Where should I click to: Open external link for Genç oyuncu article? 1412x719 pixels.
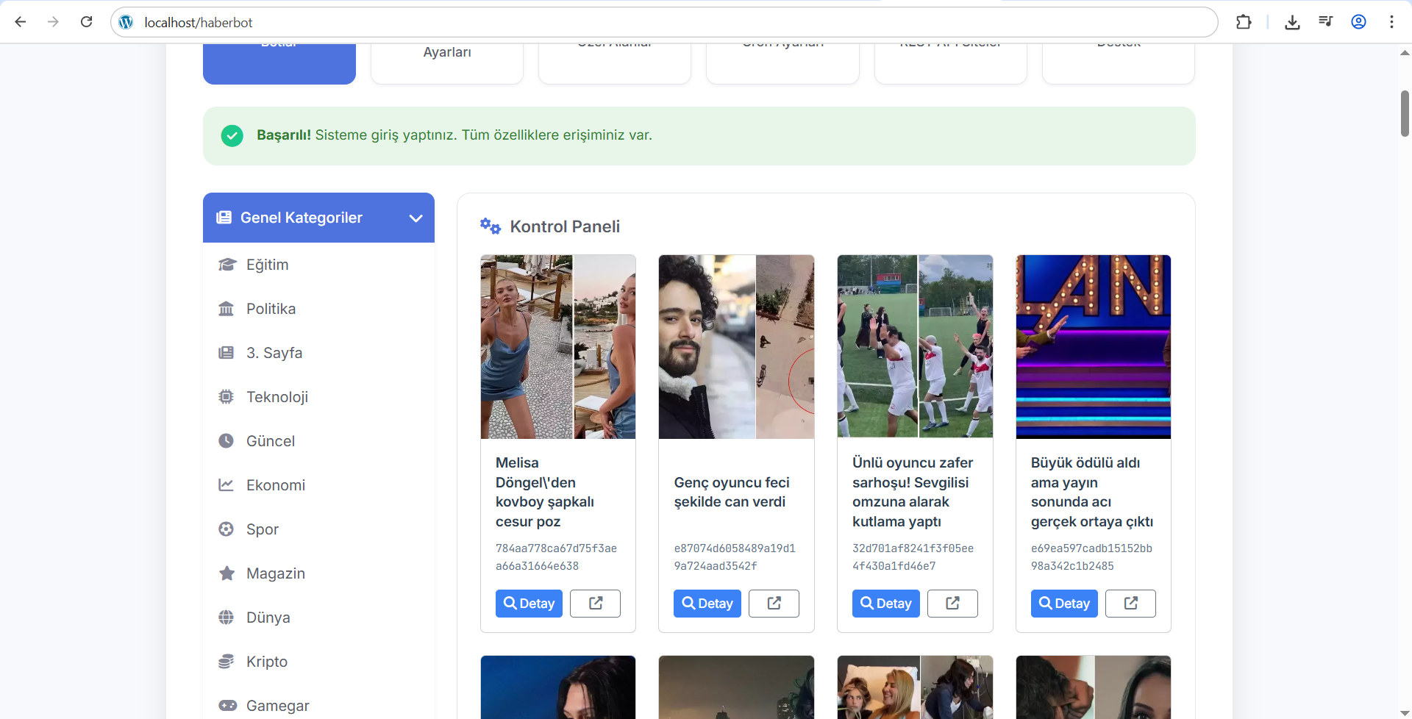tap(774, 604)
